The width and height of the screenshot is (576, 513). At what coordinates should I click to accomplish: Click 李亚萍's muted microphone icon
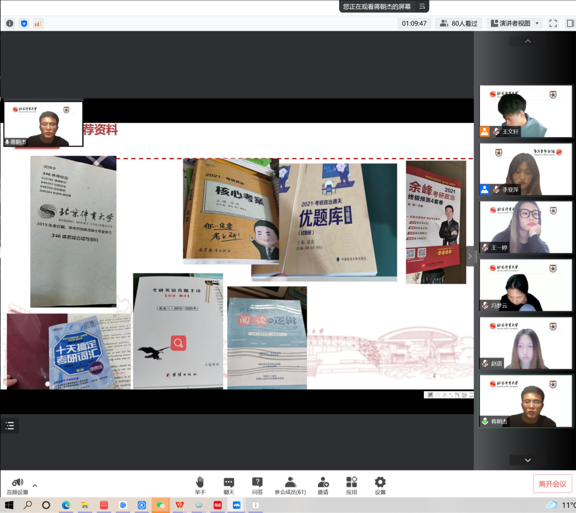coord(497,190)
